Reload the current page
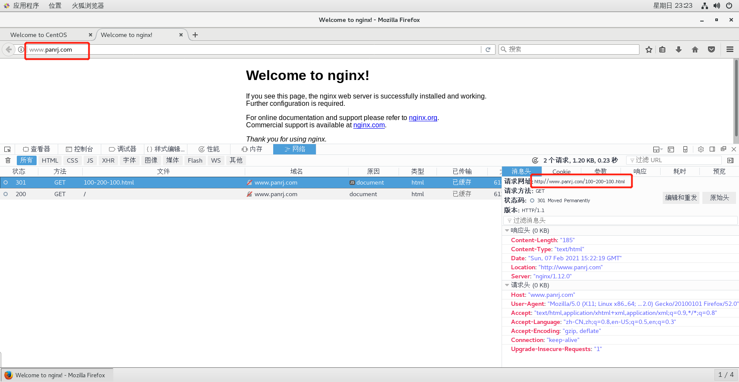 [x=488, y=49]
